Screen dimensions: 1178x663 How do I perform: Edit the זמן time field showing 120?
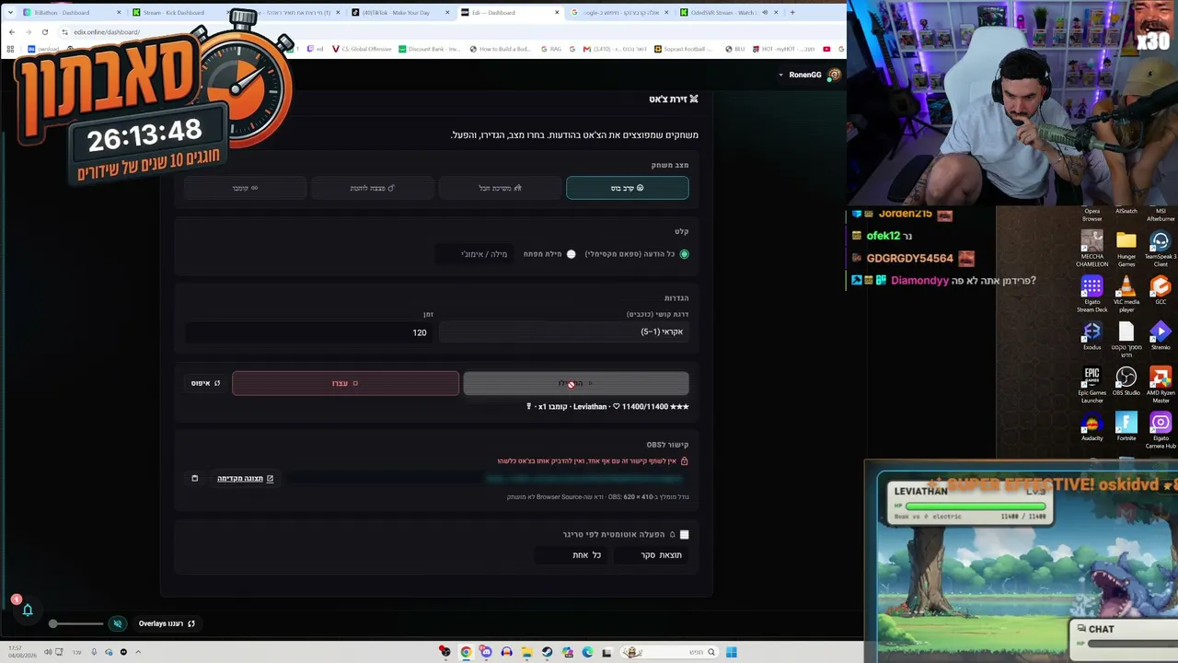coord(309,331)
